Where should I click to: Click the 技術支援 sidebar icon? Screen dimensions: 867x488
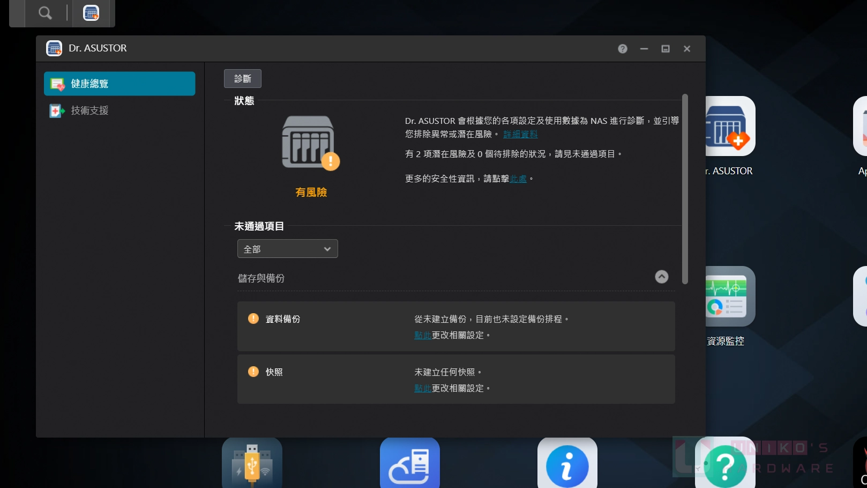tap(57, 111)
